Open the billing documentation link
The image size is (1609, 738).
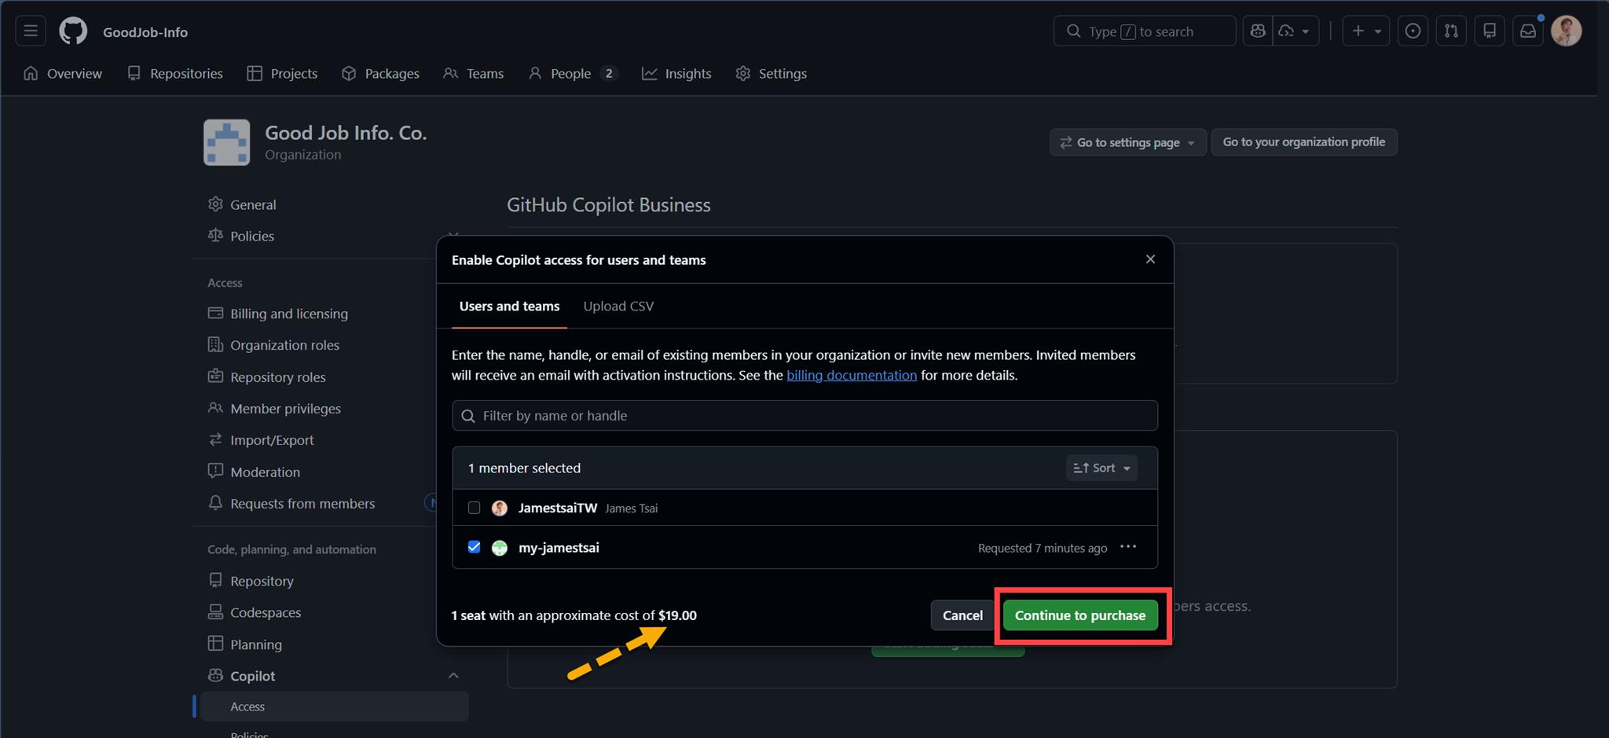tap(851, 376)
